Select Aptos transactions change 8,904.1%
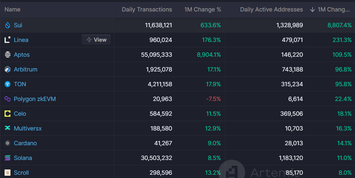 pyautogui.click(x=209, y=55)
